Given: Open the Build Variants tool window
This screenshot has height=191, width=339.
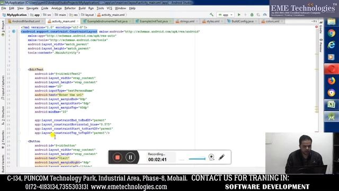Looking at the screenshot, I should pyautogui.click(x=3, y=163).
